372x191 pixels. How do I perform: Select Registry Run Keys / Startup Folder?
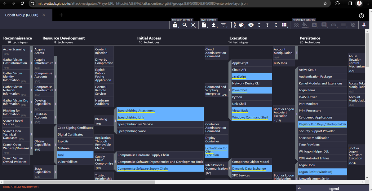(x=322, y=124)
